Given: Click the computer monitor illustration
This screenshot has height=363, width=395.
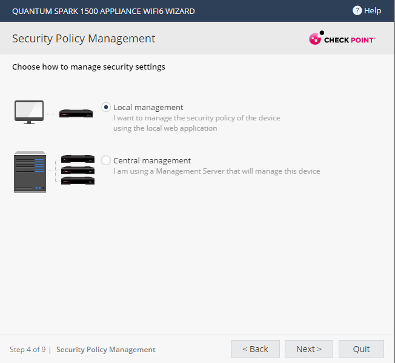Looking at the screenshot, I should (29, 112).
